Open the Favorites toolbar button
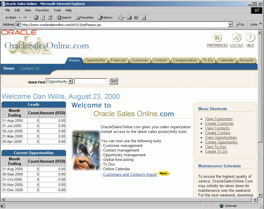264x209 pixels. [x=84, y=18]
